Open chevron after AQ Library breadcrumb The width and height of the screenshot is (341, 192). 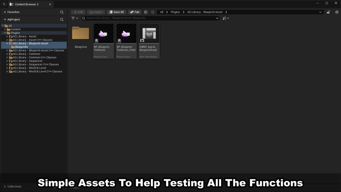point(226,12)
